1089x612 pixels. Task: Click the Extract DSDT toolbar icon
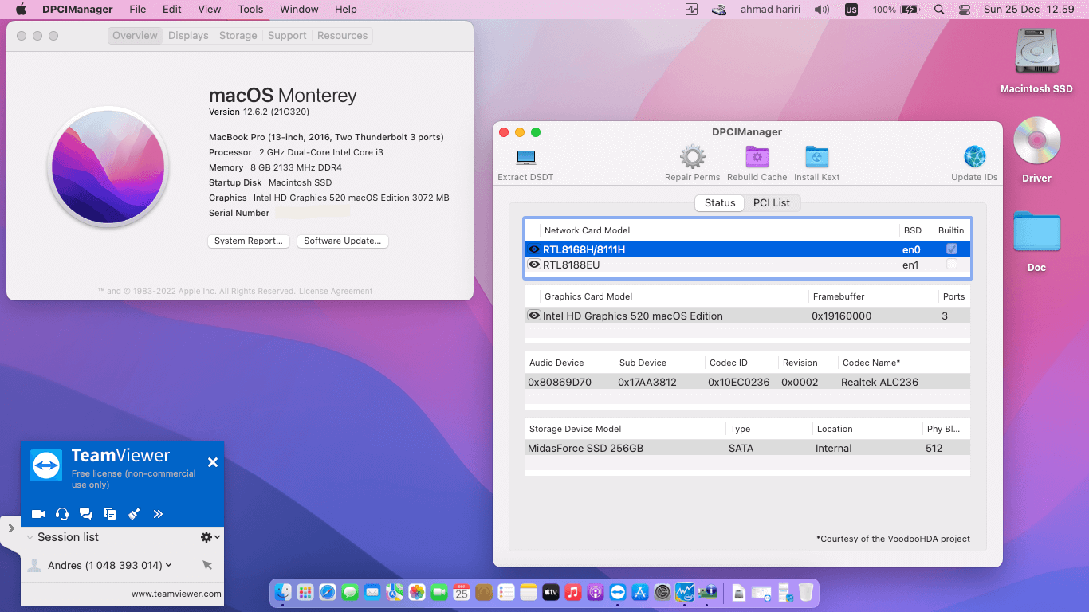click(525, 157)
